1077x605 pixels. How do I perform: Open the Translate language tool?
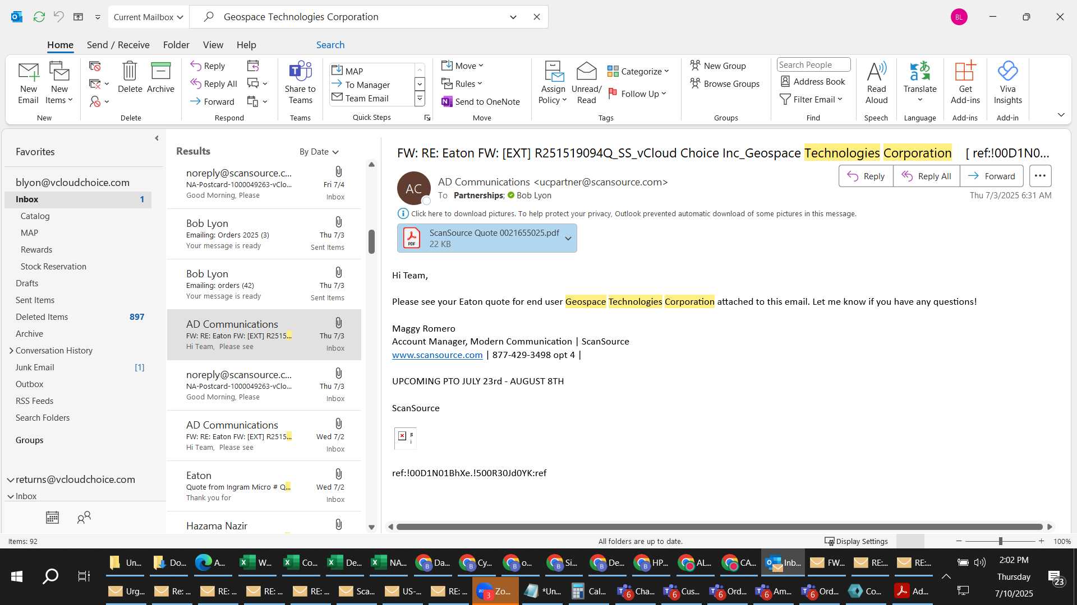(x=920, y=83)
